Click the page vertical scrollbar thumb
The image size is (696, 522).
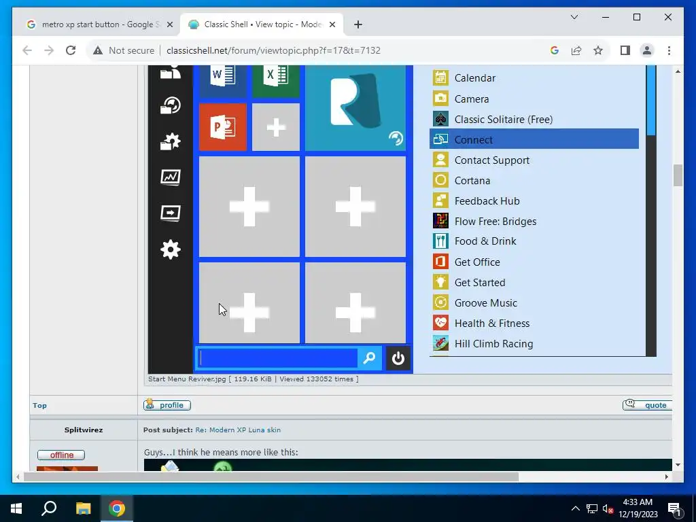[x=678, y=175]
